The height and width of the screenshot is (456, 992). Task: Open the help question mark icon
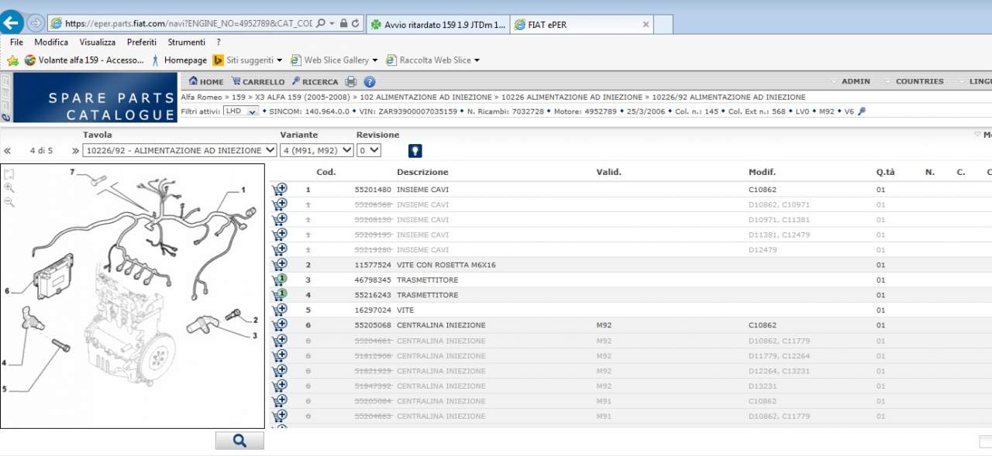[x=370, y=81]
